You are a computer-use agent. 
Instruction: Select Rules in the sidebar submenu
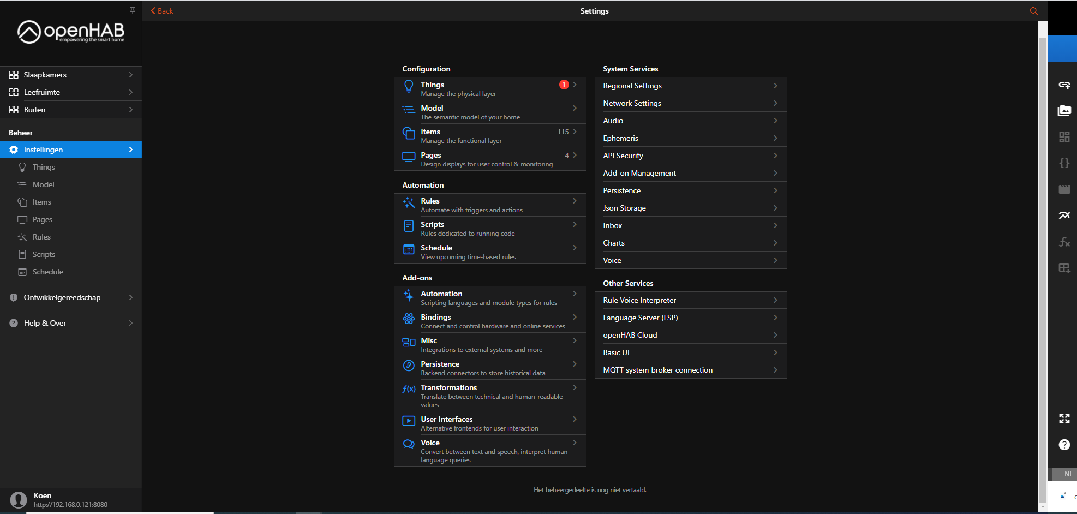tap(71, 237)
